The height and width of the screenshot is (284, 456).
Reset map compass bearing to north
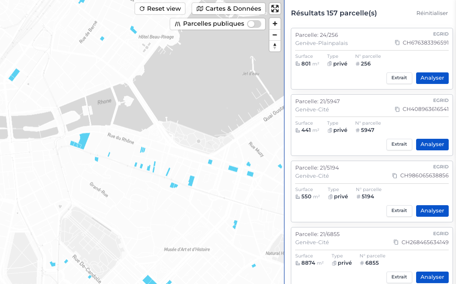point(275,46)
